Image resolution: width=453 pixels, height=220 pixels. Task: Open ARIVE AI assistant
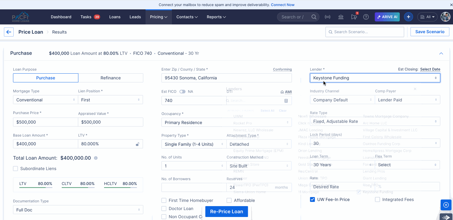[x=387, y=17]
